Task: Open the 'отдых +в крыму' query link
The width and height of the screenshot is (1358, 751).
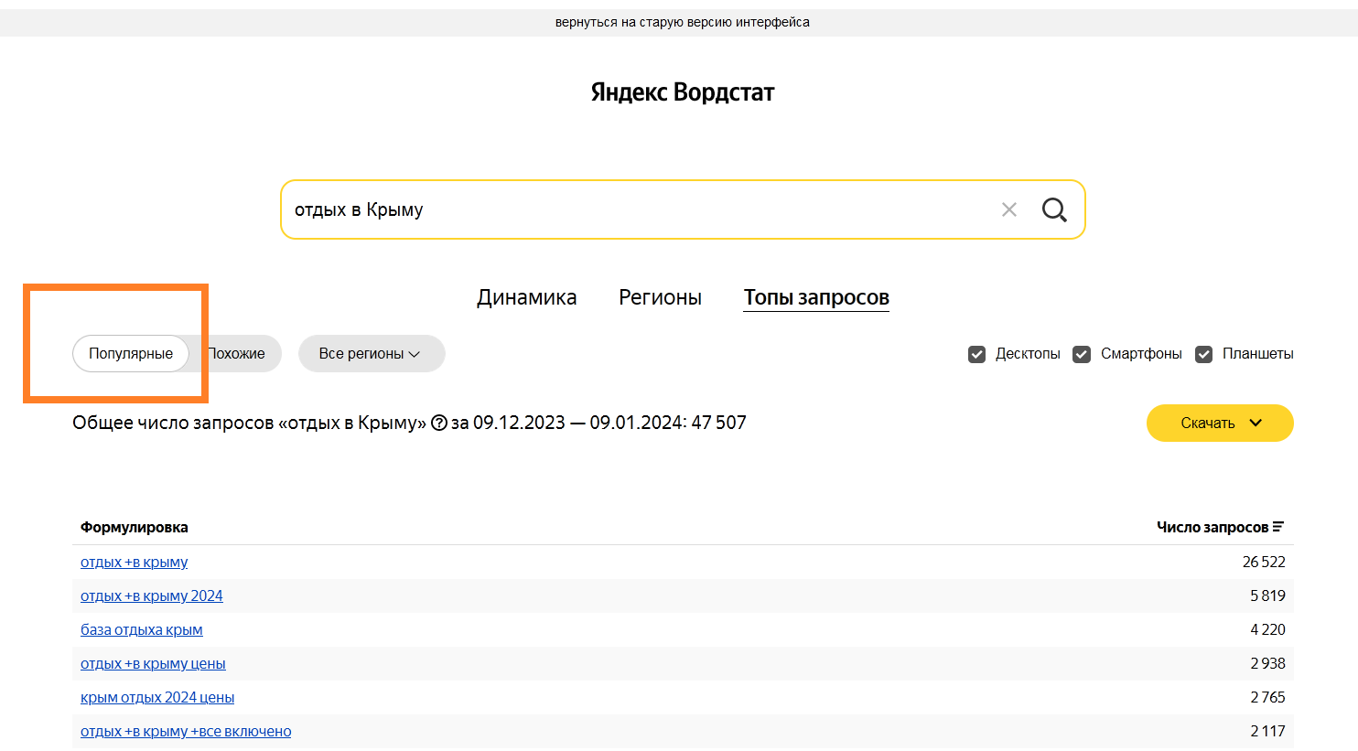Action: click(x=135, y=562)
